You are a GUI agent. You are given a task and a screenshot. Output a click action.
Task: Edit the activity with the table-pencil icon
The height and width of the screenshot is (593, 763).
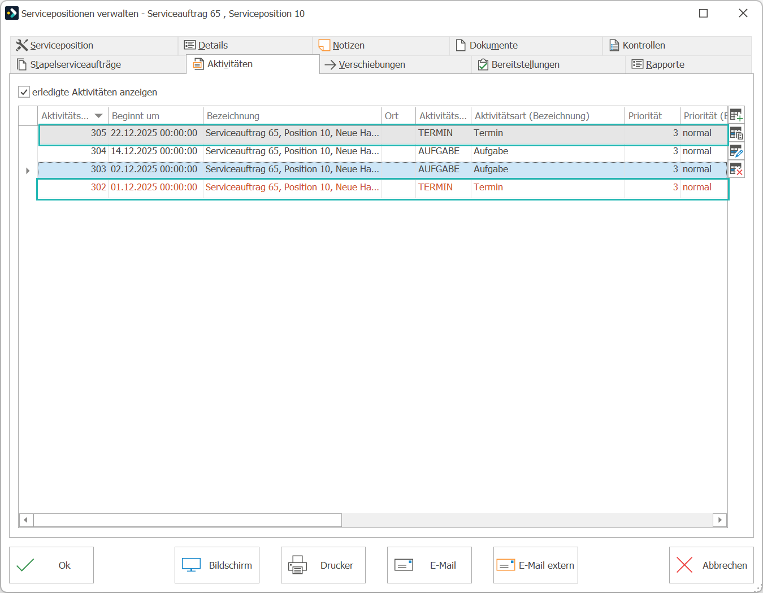click(736, 151)
